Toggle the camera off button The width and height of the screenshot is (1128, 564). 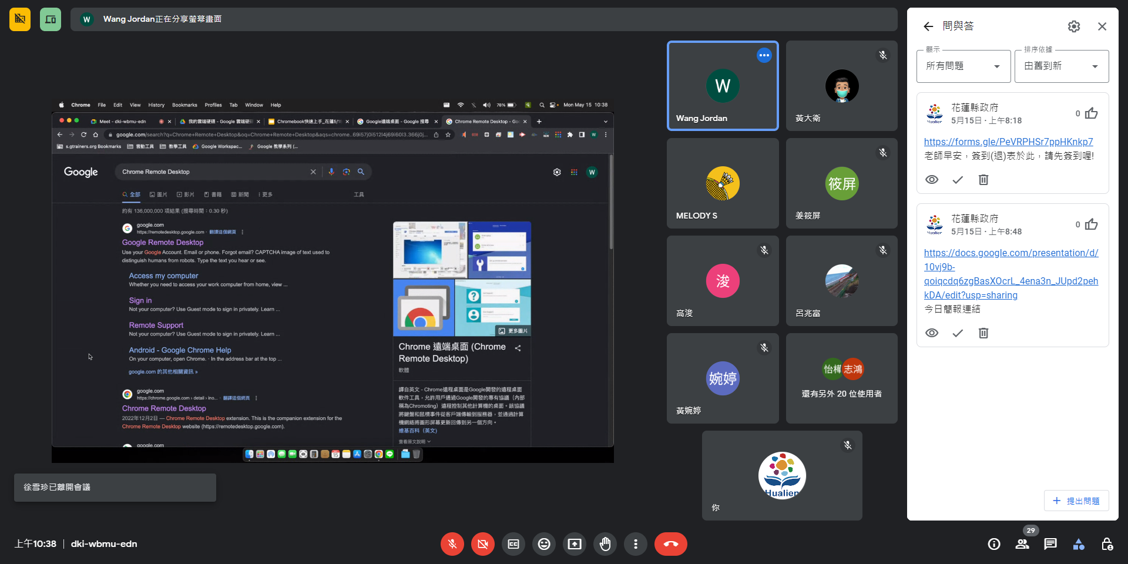click(483, 544)
